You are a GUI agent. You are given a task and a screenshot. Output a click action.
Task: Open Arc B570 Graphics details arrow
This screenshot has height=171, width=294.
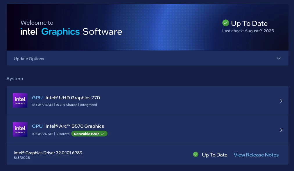pos(281,130)
